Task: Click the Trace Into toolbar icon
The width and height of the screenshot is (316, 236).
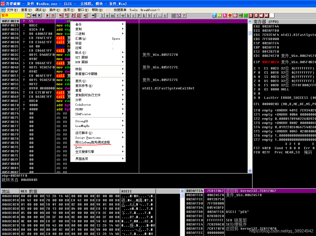Action: pos(73,15)
